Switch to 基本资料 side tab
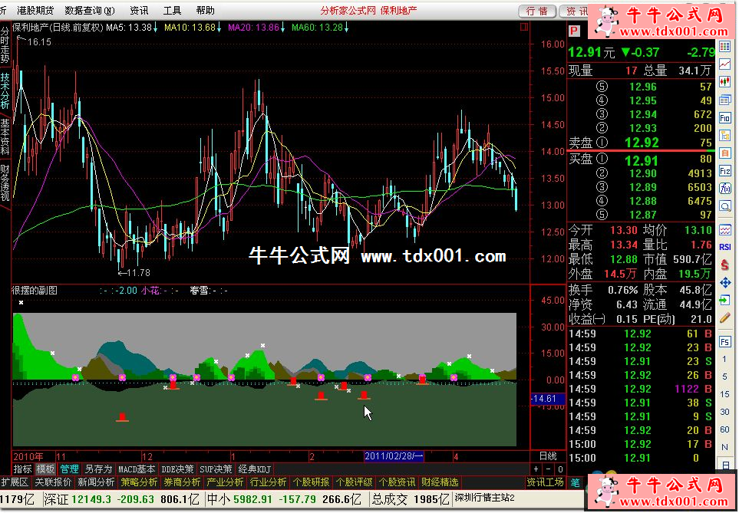The width and height of the screenshot is (739, 513). (x=5, y=137)
